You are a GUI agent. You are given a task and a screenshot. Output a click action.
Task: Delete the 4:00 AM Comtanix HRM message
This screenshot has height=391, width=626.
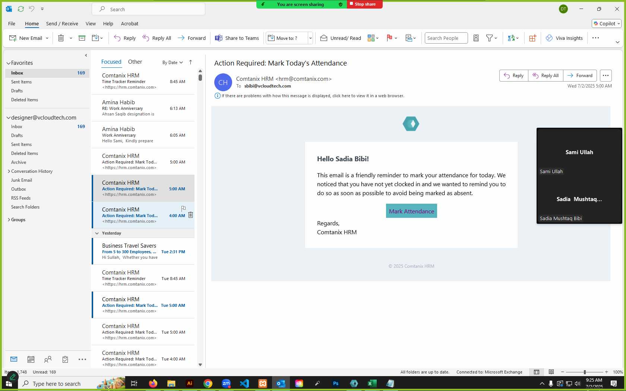(x=190, y=215)
